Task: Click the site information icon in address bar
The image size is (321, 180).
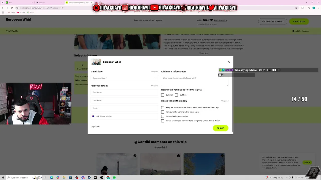Action: (17, 8)
